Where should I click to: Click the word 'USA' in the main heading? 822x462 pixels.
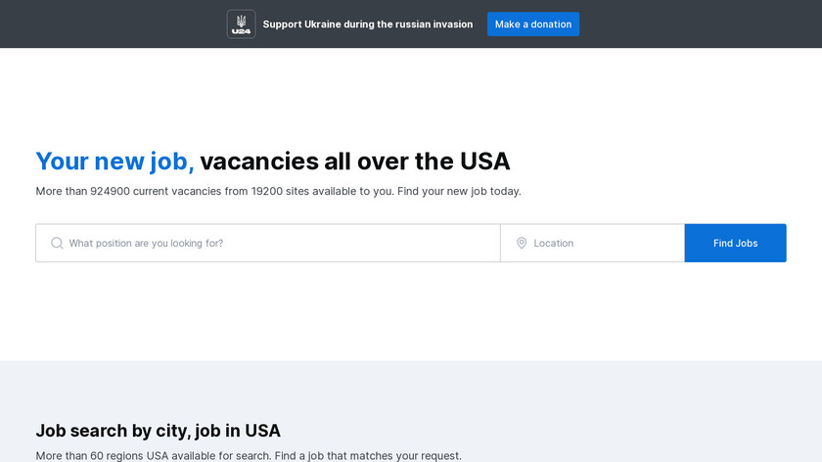tap(485, 161)
